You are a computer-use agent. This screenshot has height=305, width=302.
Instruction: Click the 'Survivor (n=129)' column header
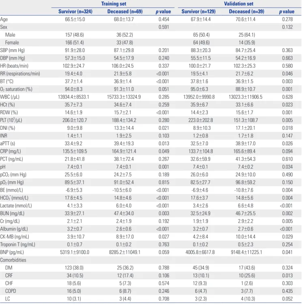click(x=198, y=11)
